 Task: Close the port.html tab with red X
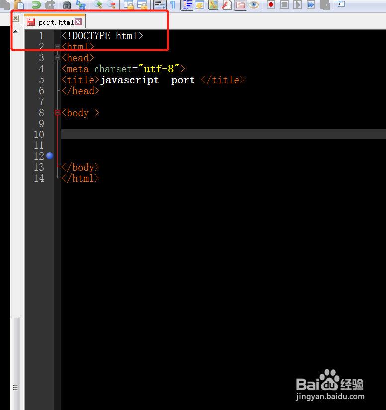pyautogui.click(x=78, y=22)
